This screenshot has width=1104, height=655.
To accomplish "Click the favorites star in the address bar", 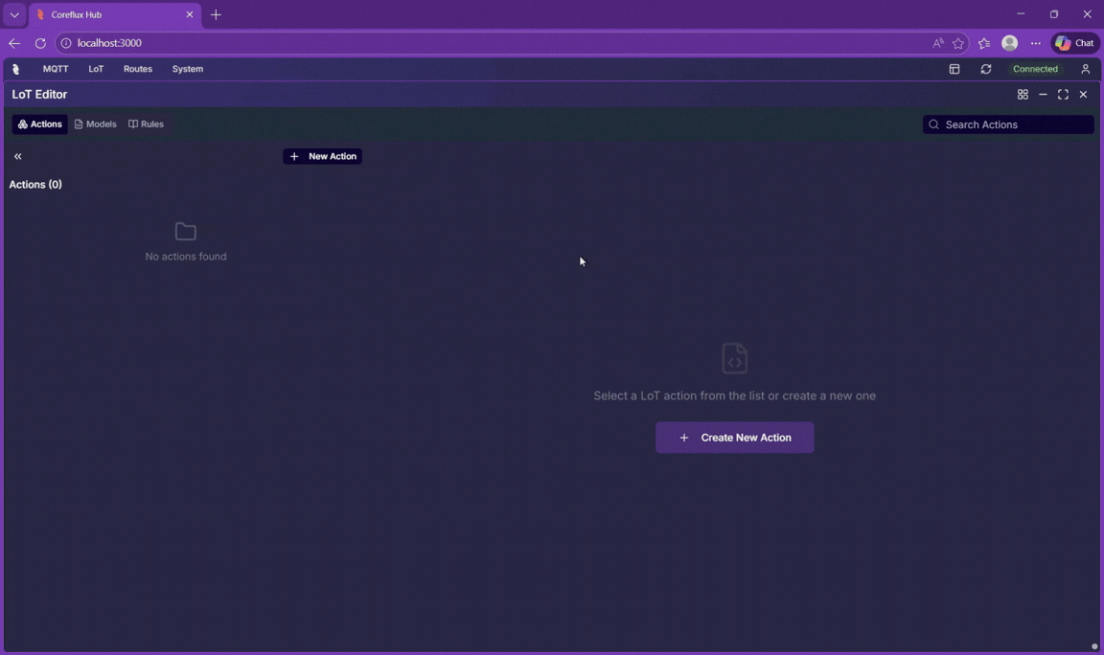I will coord(958,42).
